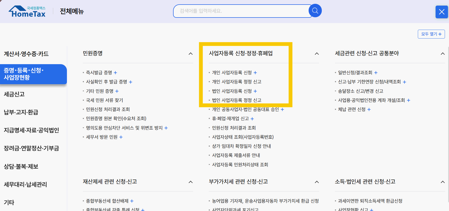Click the magnifier search button

[315, 11]
